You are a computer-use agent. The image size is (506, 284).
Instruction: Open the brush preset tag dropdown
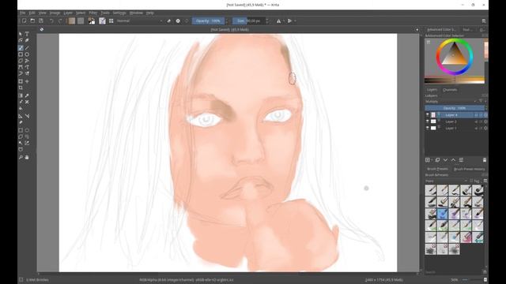[x=446, y=181]
